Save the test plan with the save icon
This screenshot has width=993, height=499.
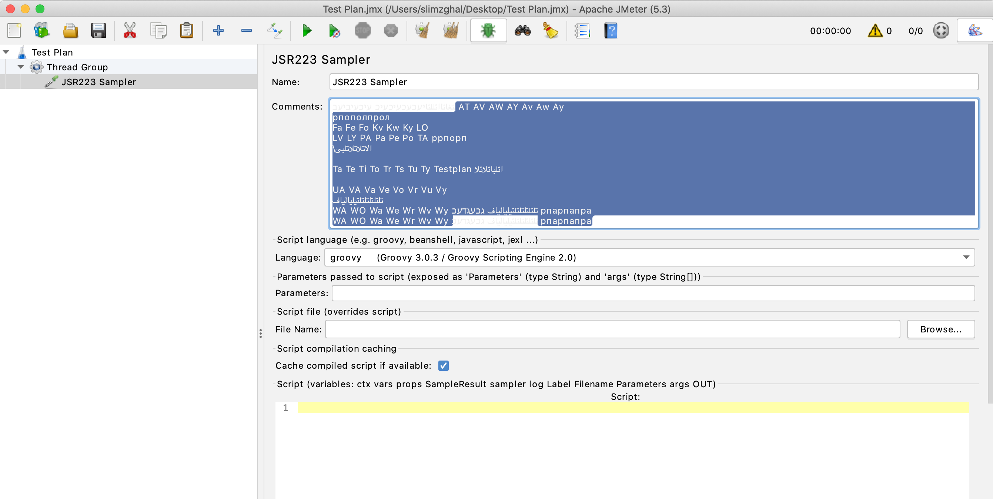coord(99,31)
